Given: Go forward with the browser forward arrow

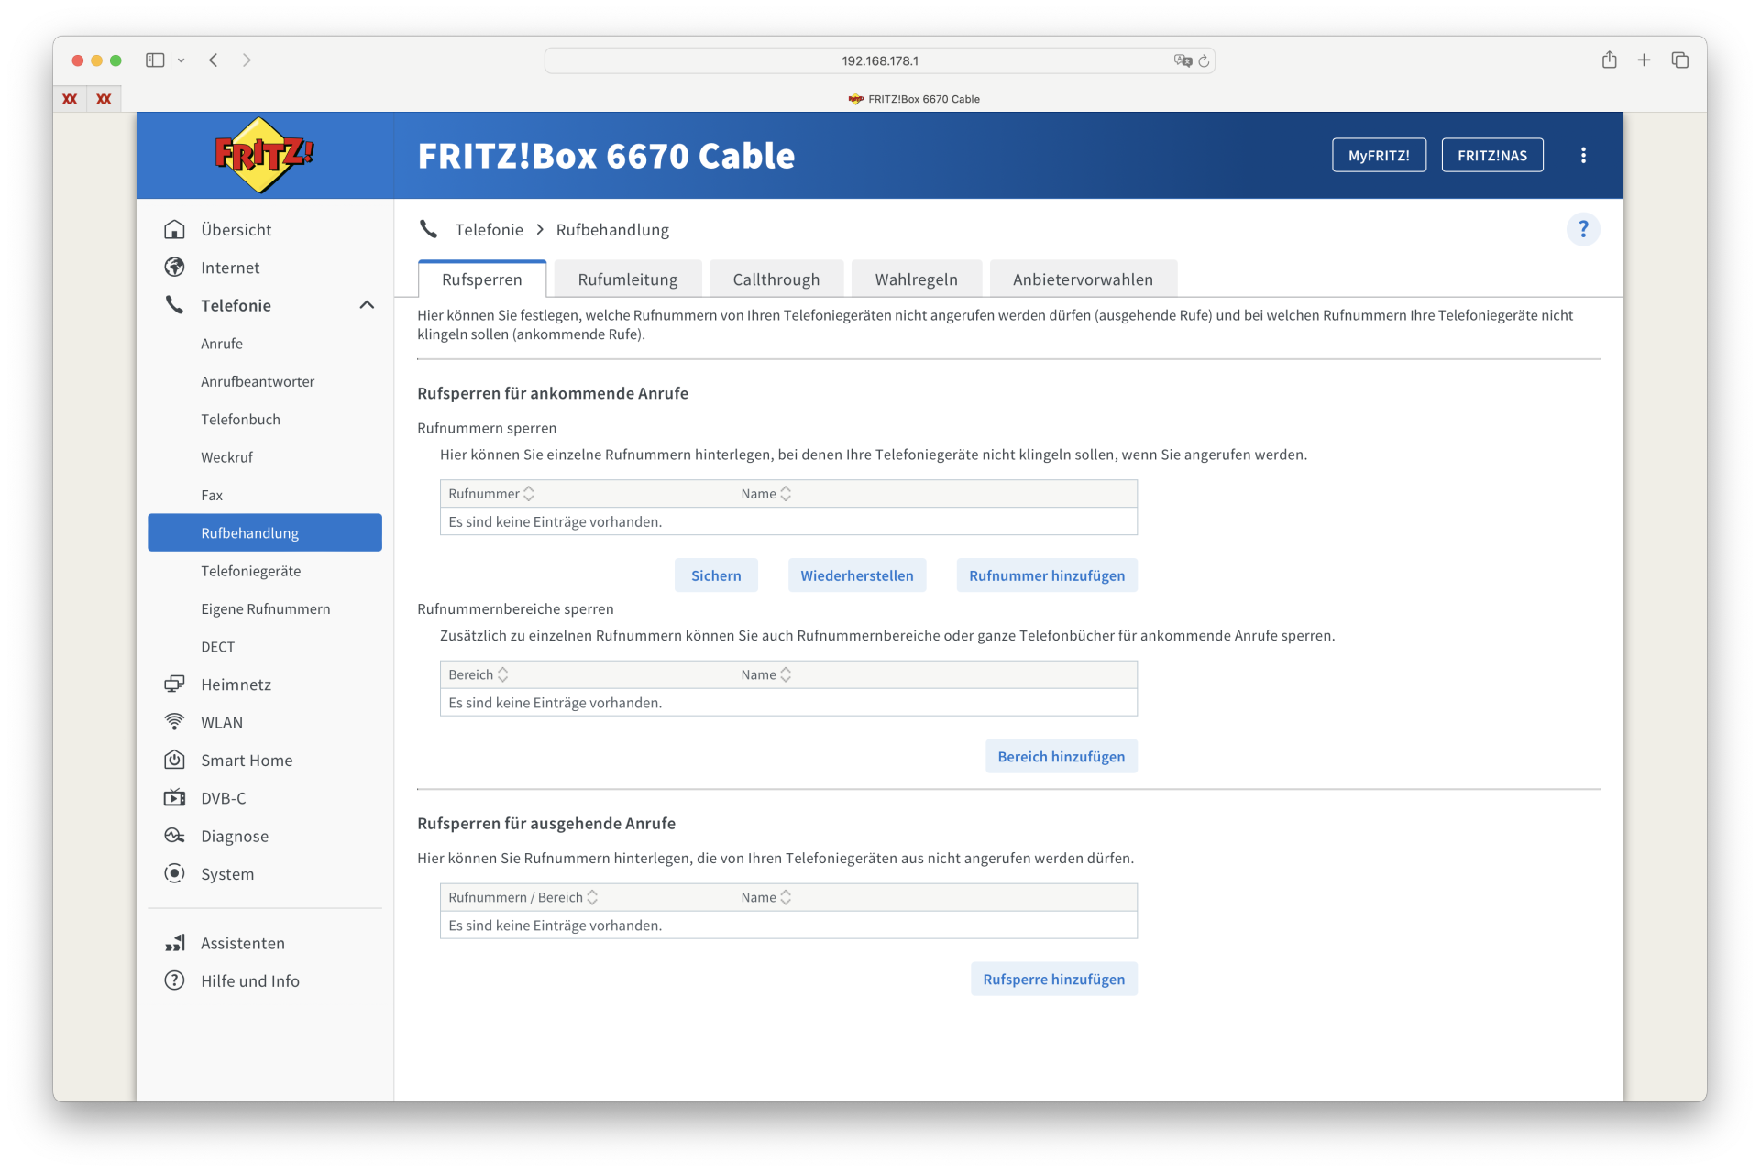Looking at the screenshot, I should [x=247, y=60].
